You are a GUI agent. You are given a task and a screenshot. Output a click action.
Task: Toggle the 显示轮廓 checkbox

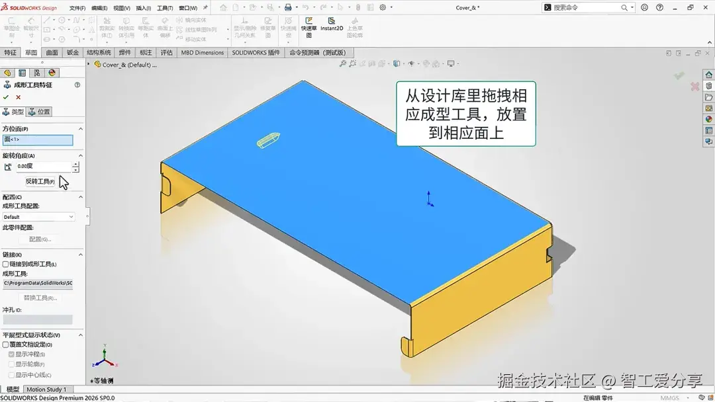click(11, 364)
